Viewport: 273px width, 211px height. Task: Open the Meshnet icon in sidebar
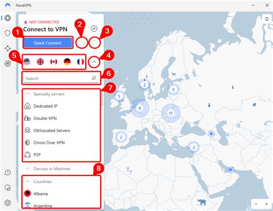pyautogui.click(x=7, y=48)
